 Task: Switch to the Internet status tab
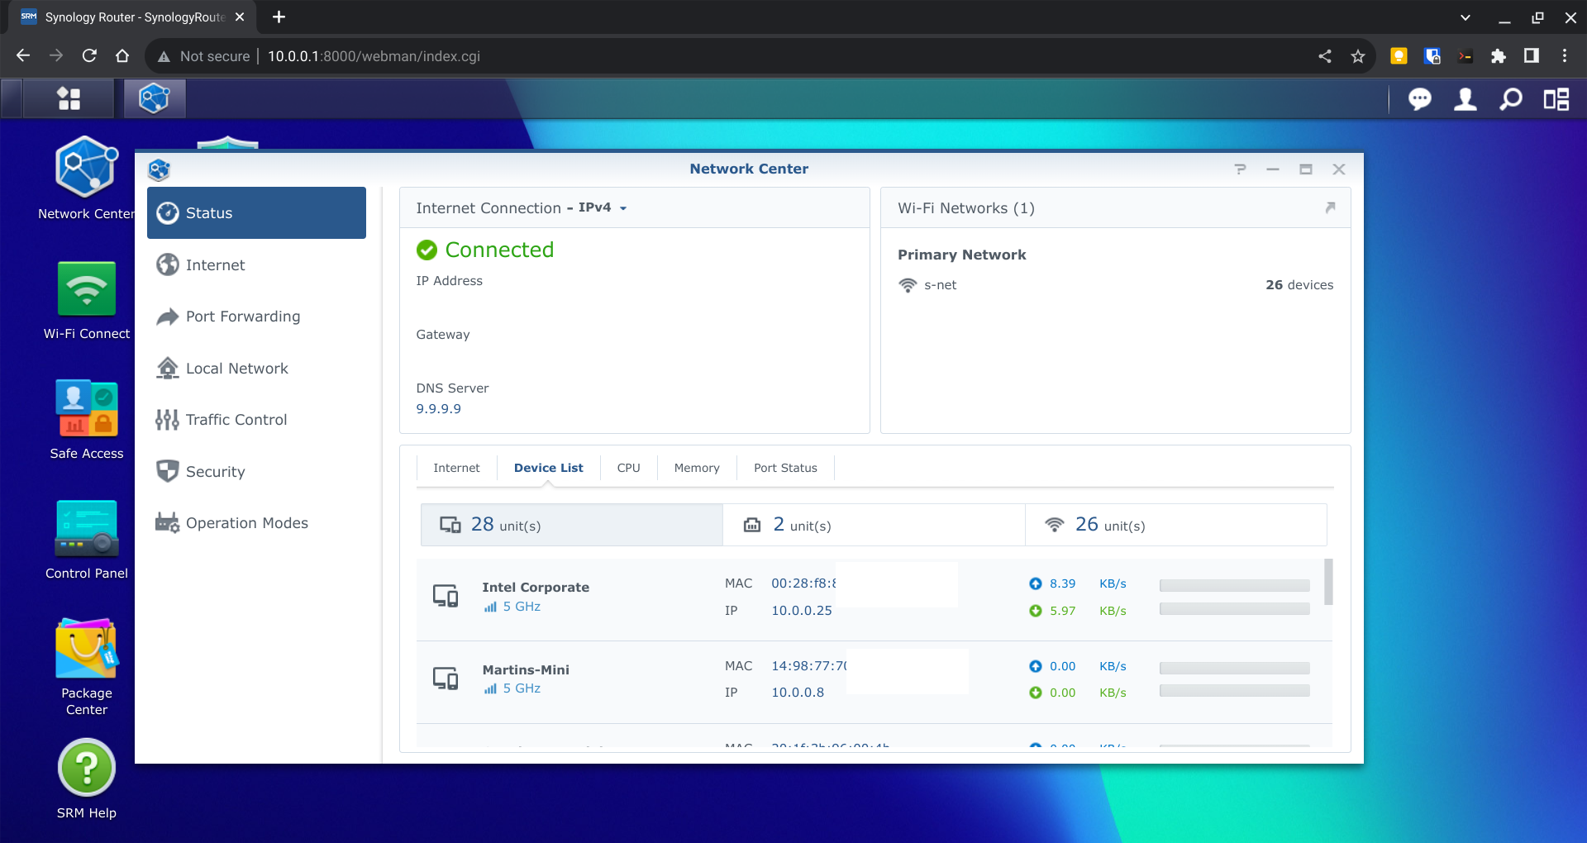tap(456, 468)
